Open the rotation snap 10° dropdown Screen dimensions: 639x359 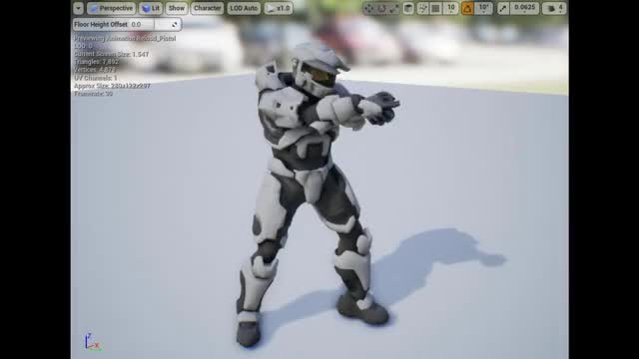(483, 8)
